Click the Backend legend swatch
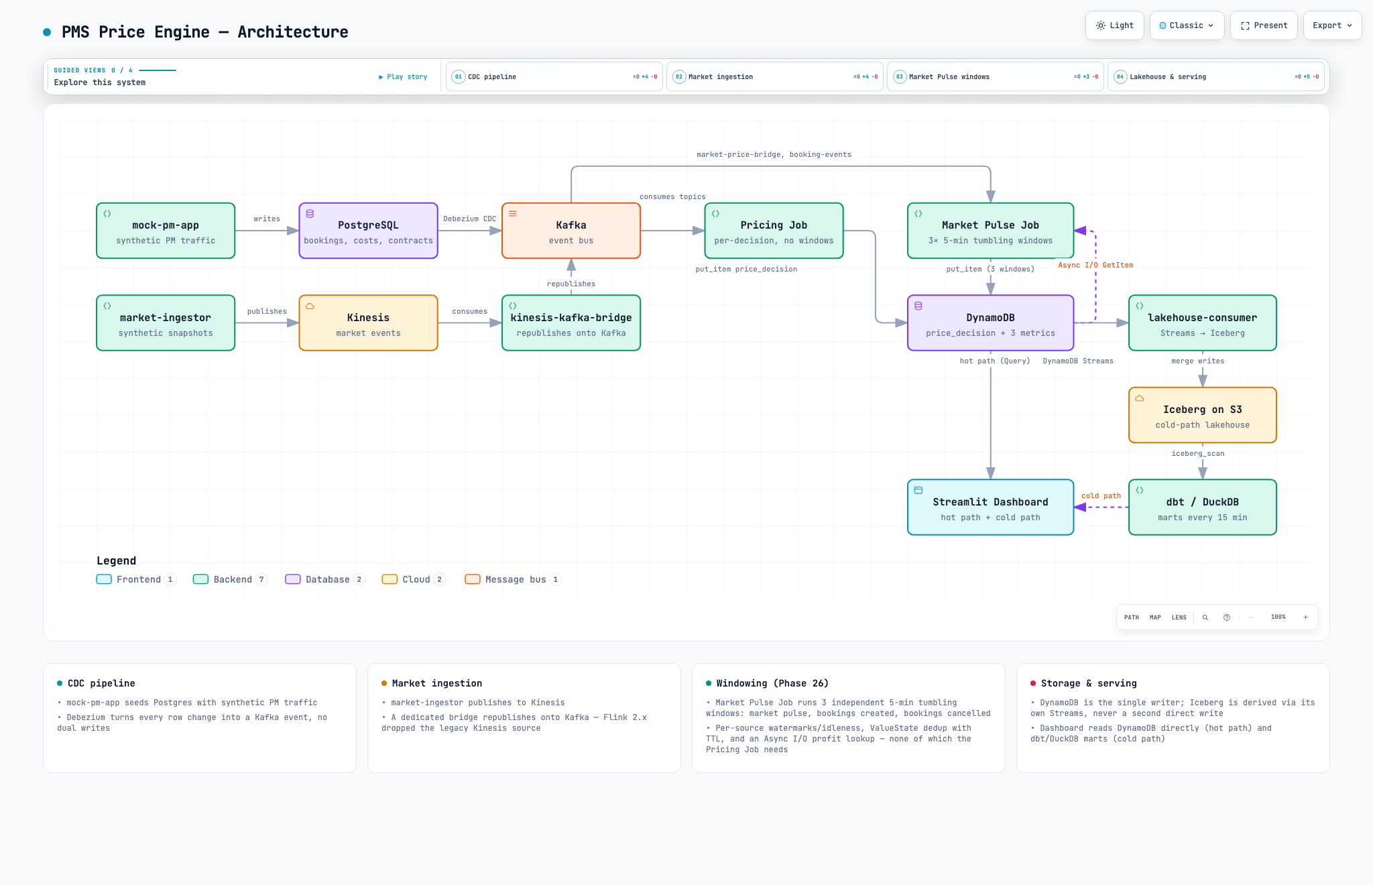Screen dimensions: 1373x885 pos(200,579)
